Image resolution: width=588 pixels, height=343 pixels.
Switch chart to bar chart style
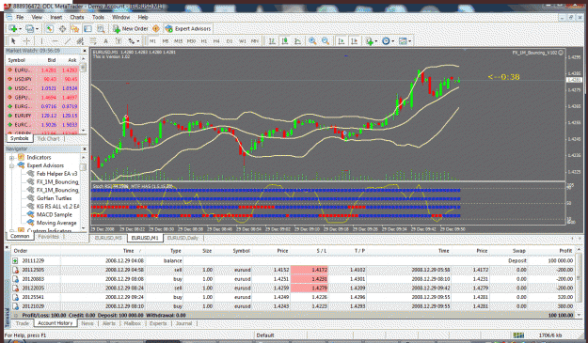pos(272,41)
